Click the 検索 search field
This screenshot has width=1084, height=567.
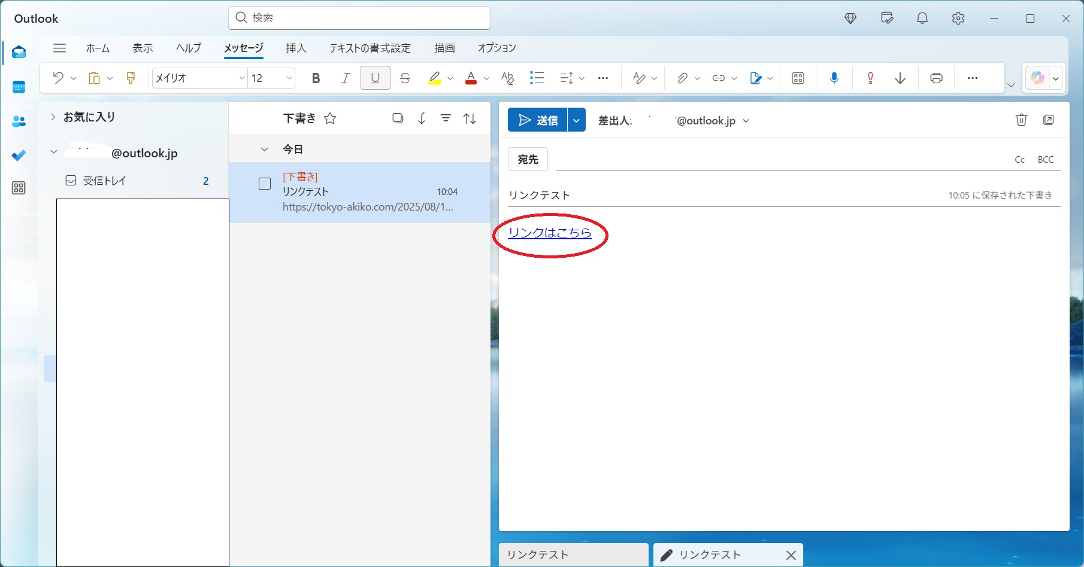[x=359, y=18]
